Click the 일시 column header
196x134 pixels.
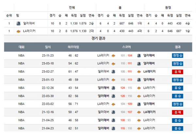[48, 47]
